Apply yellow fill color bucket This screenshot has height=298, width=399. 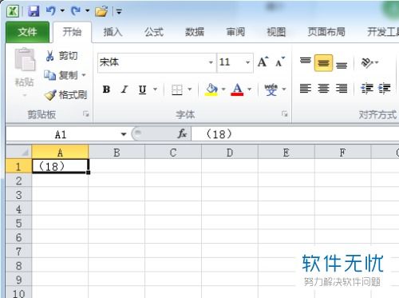point(211,89)
